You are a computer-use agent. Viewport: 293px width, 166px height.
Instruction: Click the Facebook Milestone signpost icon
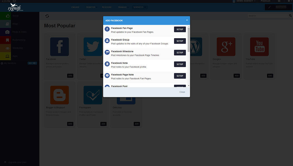107,52
